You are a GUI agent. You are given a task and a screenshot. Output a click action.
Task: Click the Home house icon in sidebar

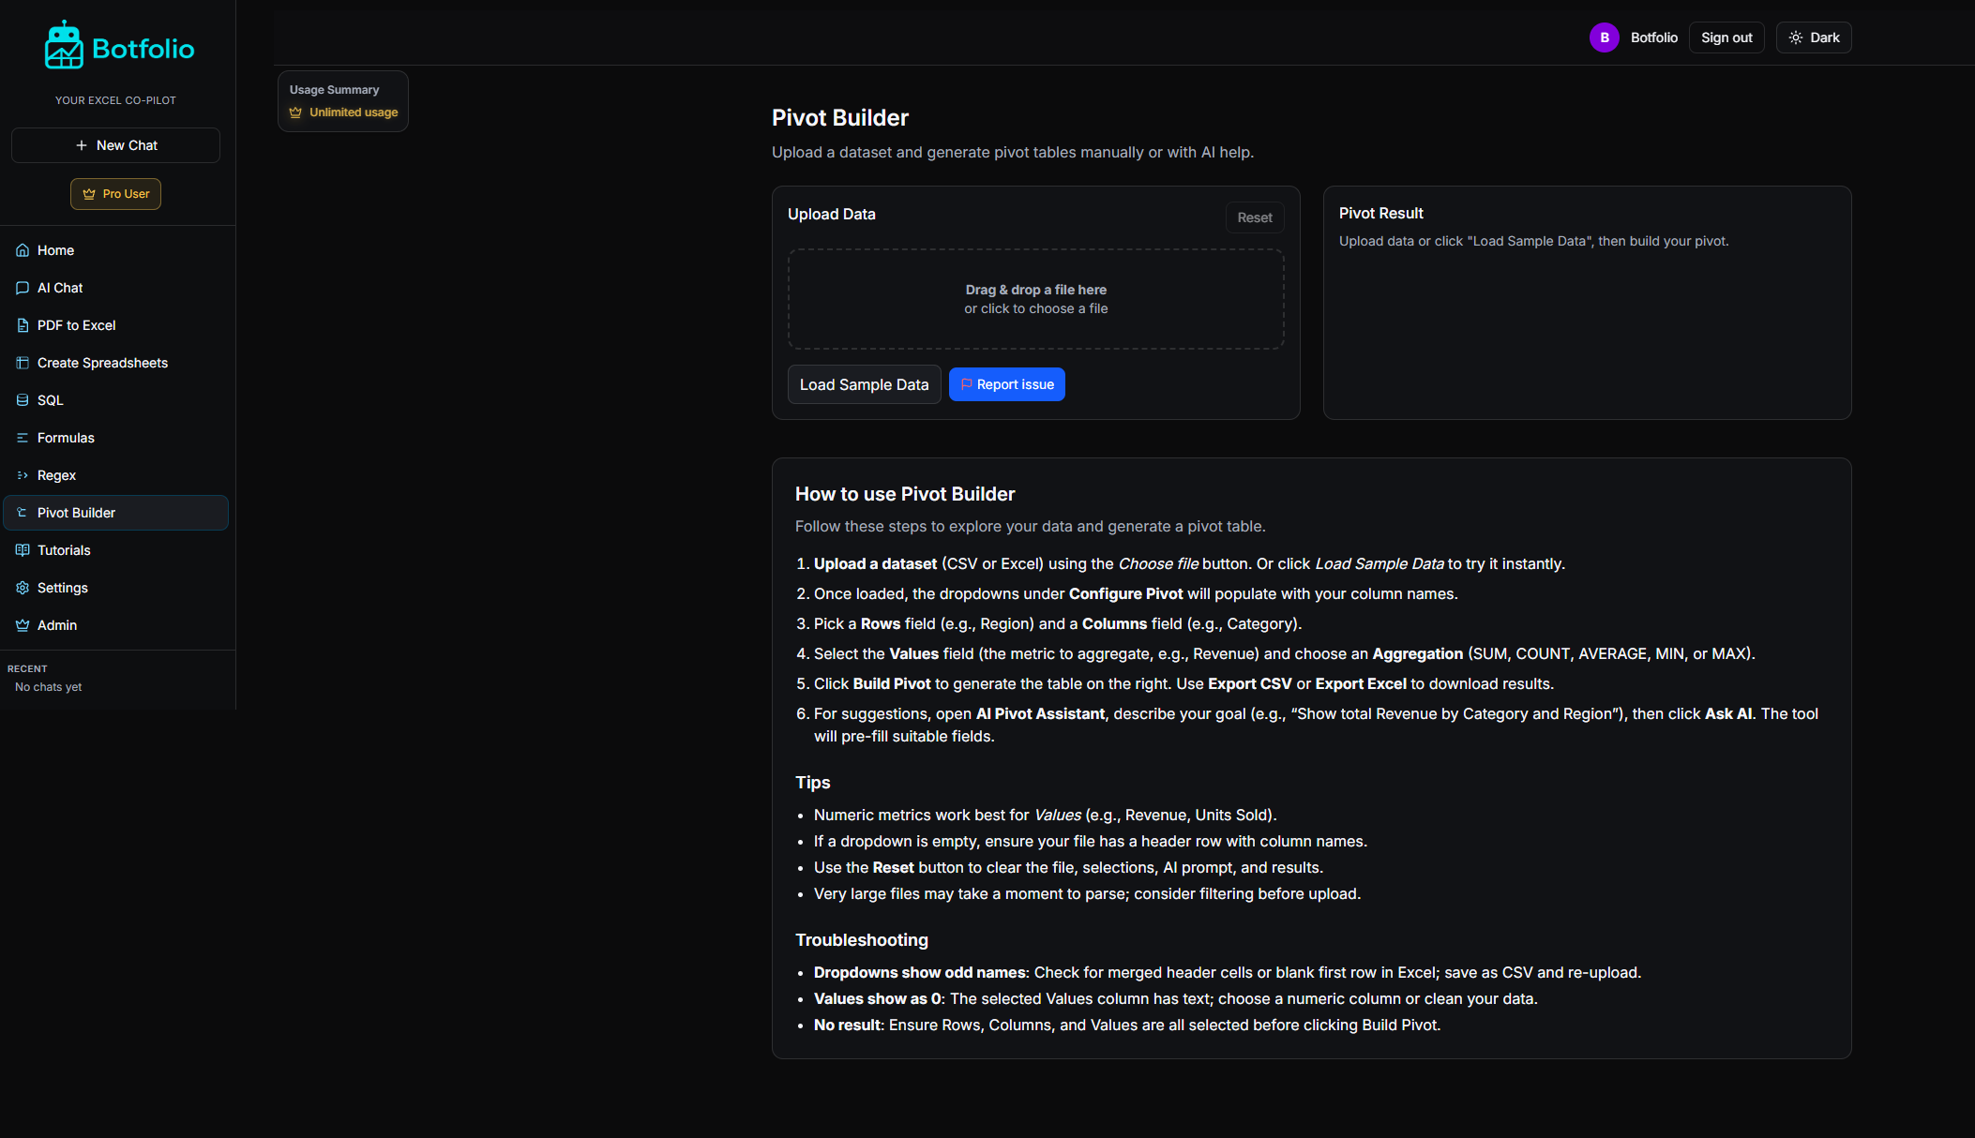click(23, 250)
